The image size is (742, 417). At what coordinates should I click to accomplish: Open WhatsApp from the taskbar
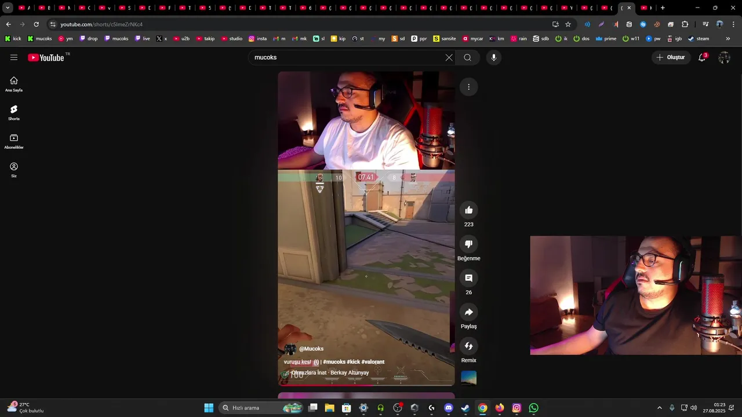533,408
